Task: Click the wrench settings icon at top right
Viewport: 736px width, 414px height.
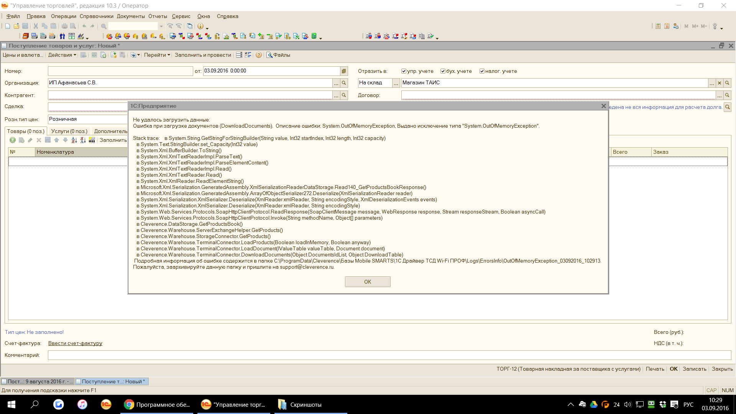Action: (x=715, y=26)
